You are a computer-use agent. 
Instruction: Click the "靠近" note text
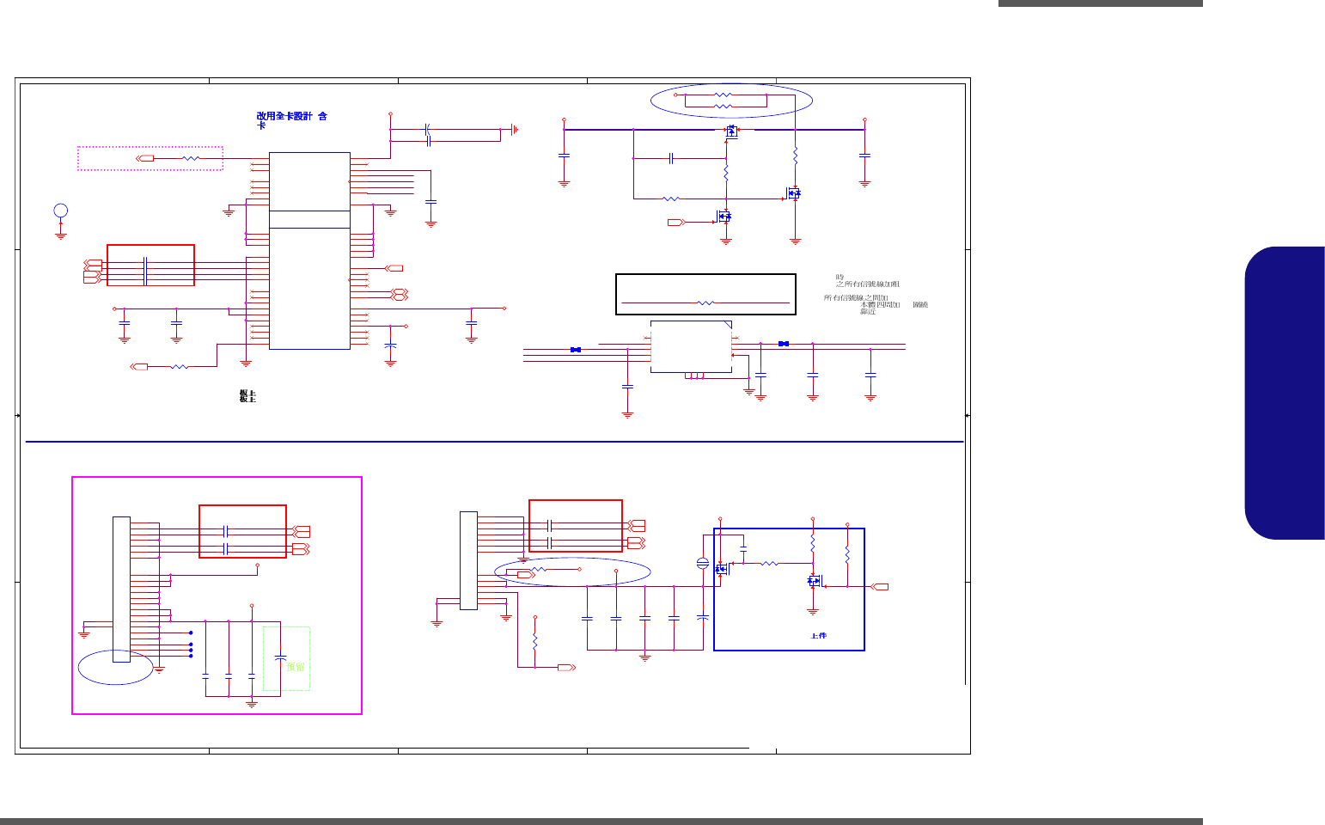pyautogui.click(x=868, y=312)
